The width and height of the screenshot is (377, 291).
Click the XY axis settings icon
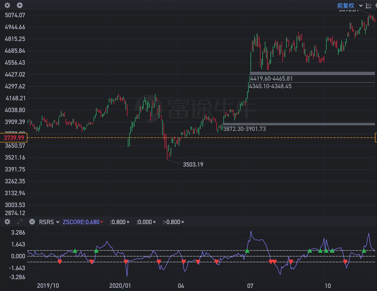(x=369, y=6)
